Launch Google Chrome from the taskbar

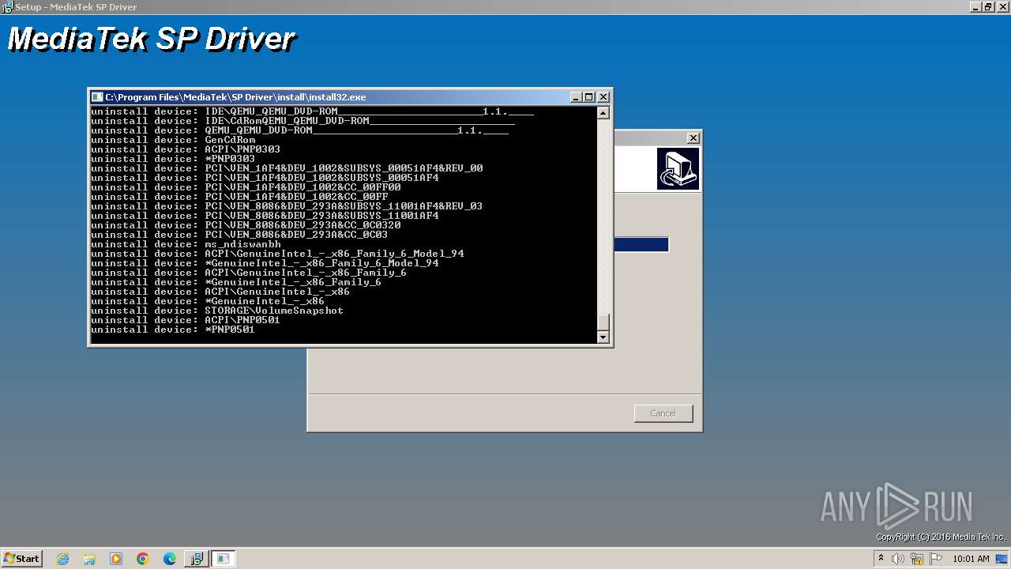(143, 559)
